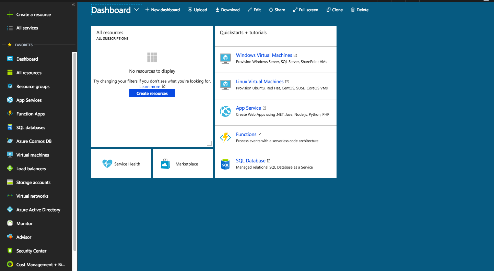Click the 'ALL SUBSCRIPTIONS' subtitle text
Image resolution: width=494 pixels, height=271 pixels.
(x=113, y=39)
